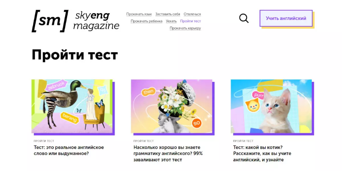Open the 'какой вы котик' test headline

pos(262,153)
